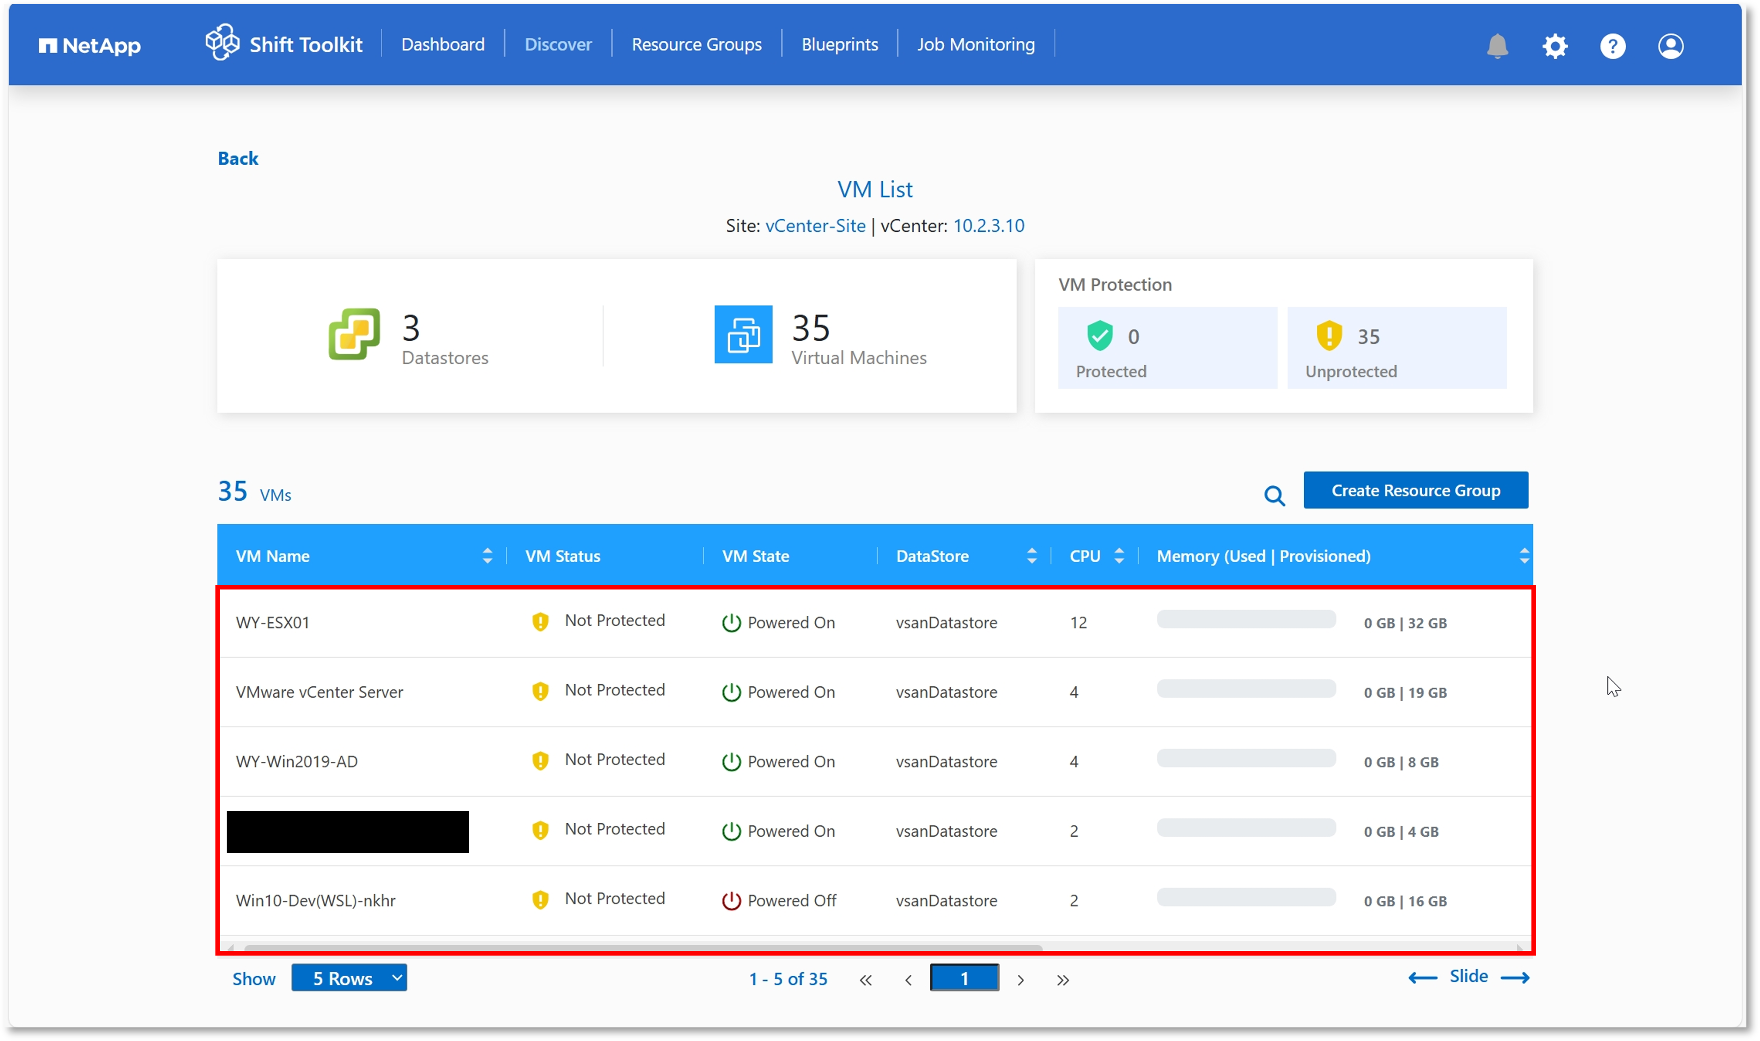
Task: Open the settings gear
Action: (1554, 46)
